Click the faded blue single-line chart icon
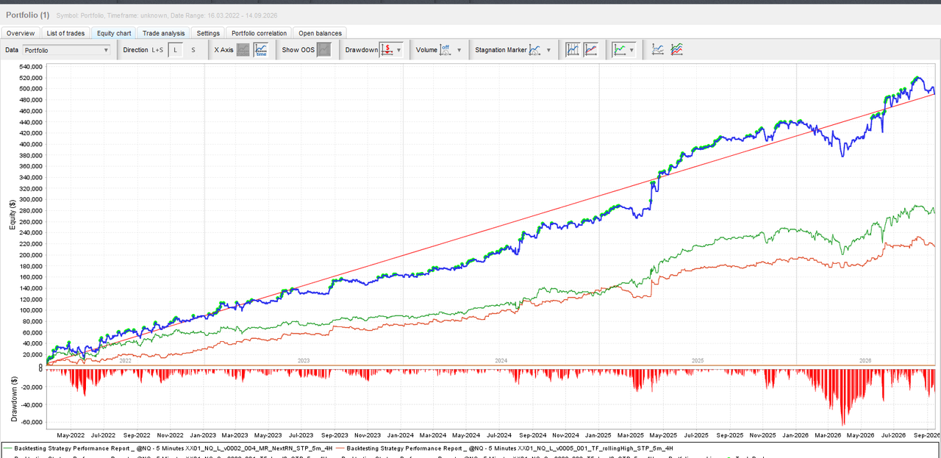941x458 pixels. point(658,50)
